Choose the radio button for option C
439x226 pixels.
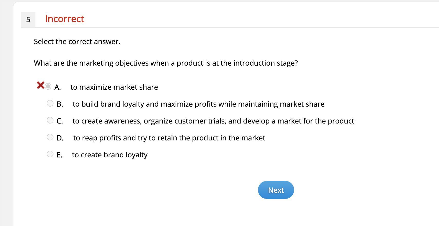[x=50, y=120]
